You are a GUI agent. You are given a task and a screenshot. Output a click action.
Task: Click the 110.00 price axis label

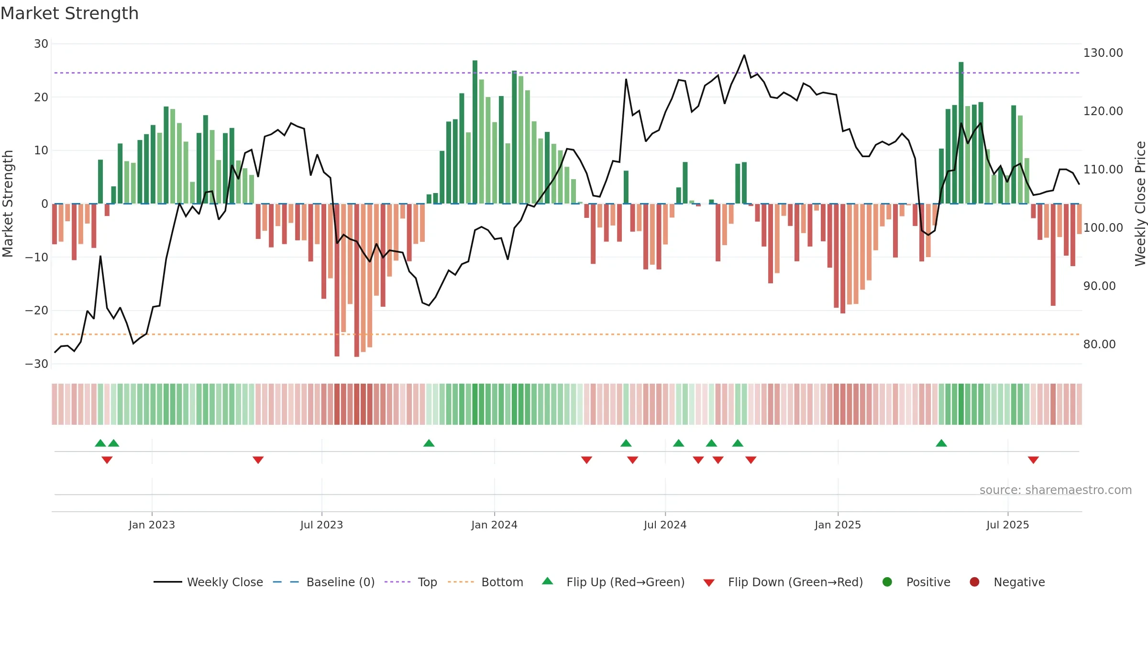click(1103, 169)
